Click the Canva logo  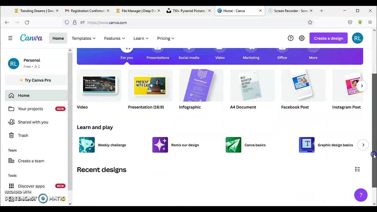click(x=31, y=38)
